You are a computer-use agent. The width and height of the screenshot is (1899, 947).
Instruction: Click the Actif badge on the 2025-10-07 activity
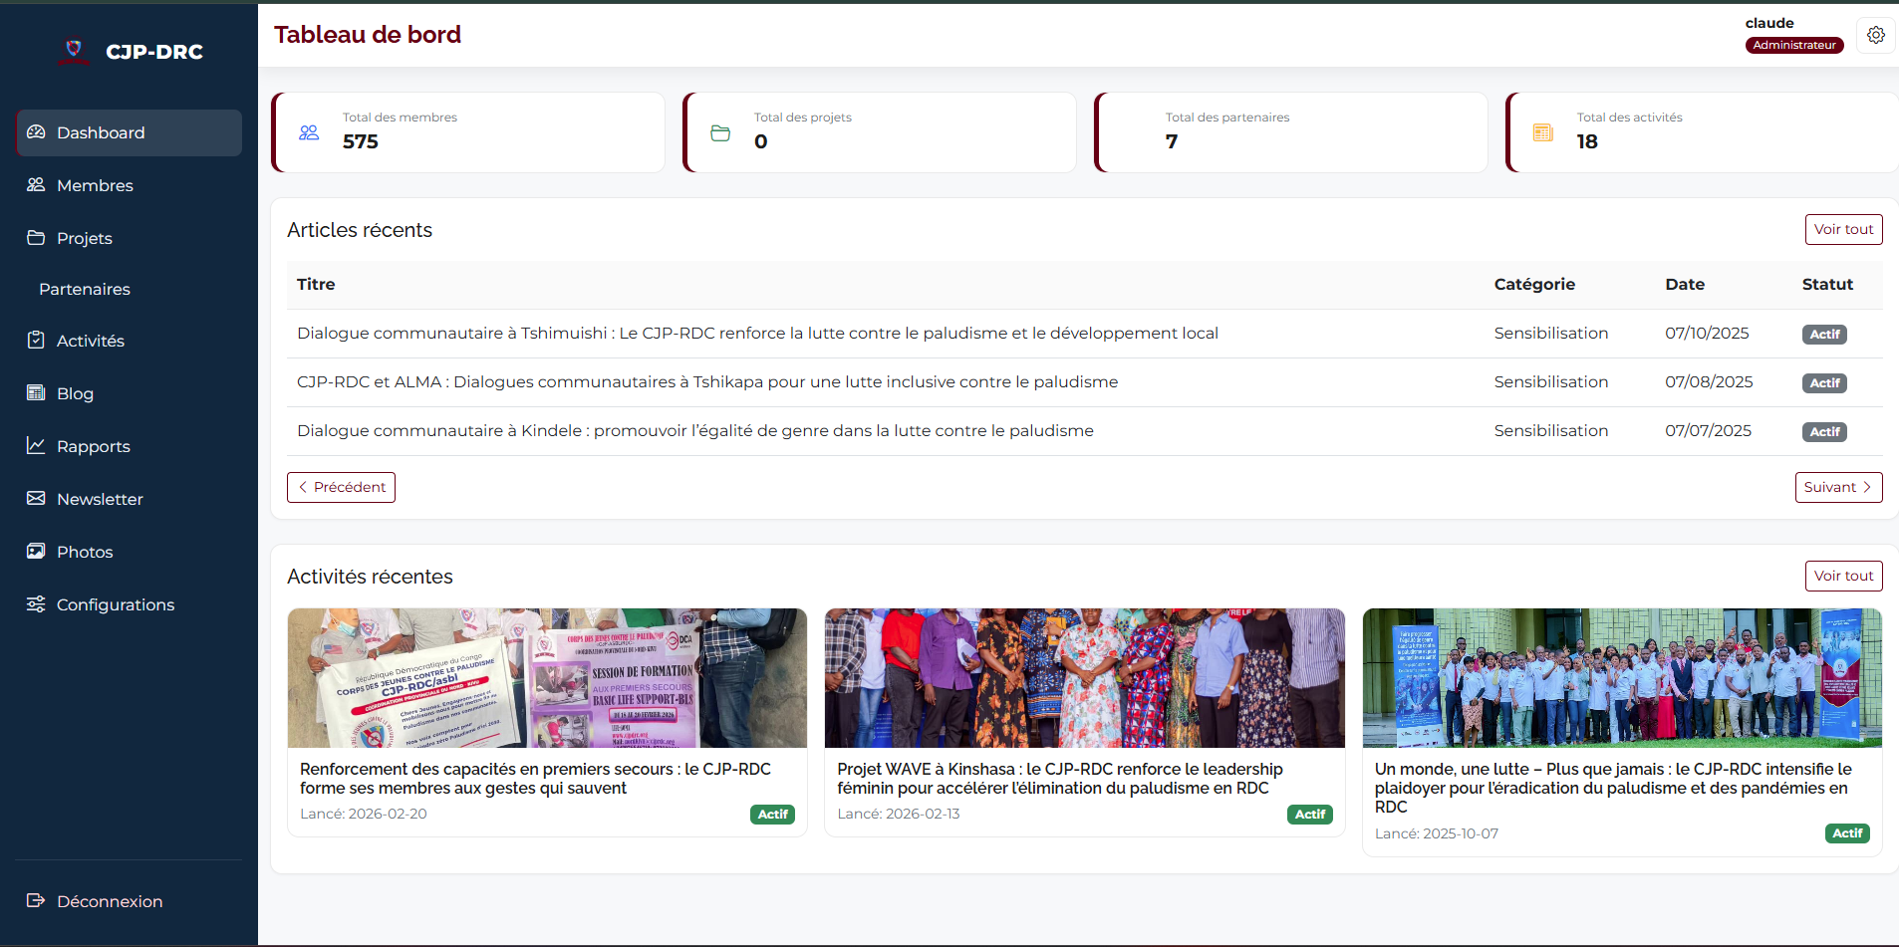1847,833
